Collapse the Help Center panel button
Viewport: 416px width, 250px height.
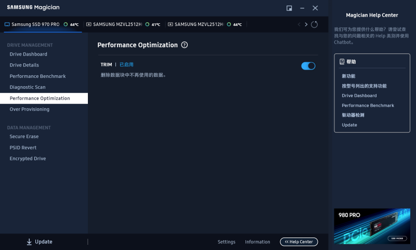point(298,242)
